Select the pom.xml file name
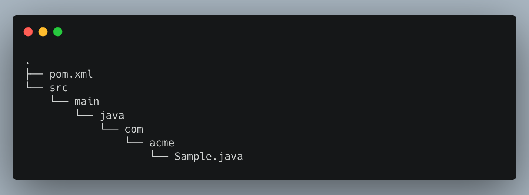This screenshot has width=529, height=195. click(x=71, y=75)
